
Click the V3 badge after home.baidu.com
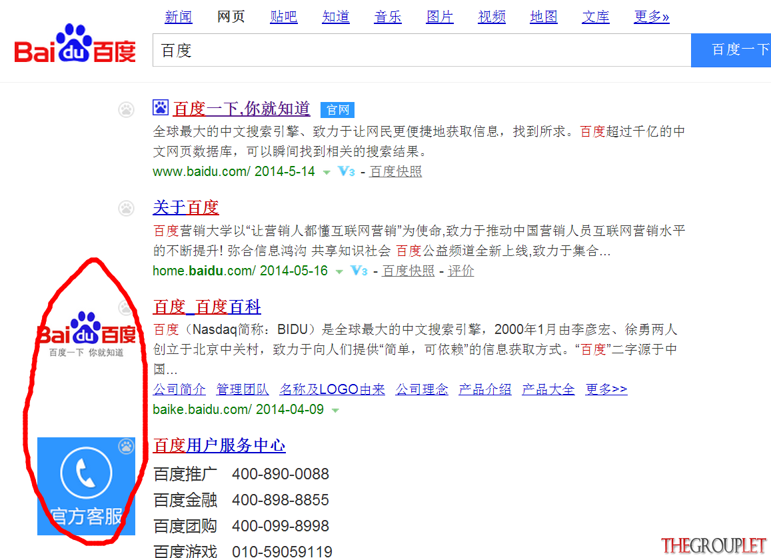(x=359, y=271)
